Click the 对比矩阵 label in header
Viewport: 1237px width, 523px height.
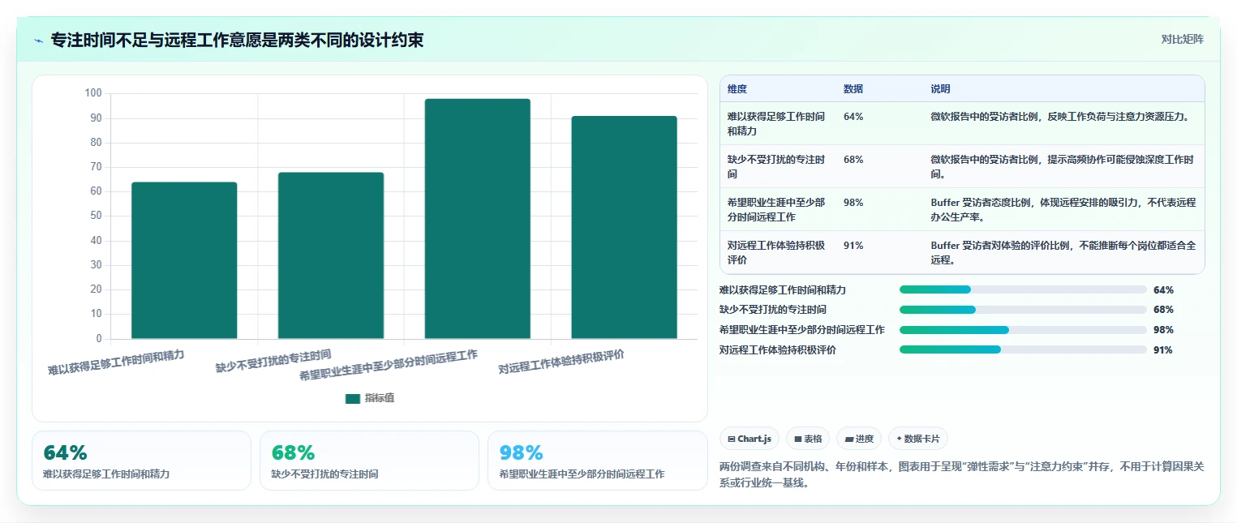click(1182, 39)
